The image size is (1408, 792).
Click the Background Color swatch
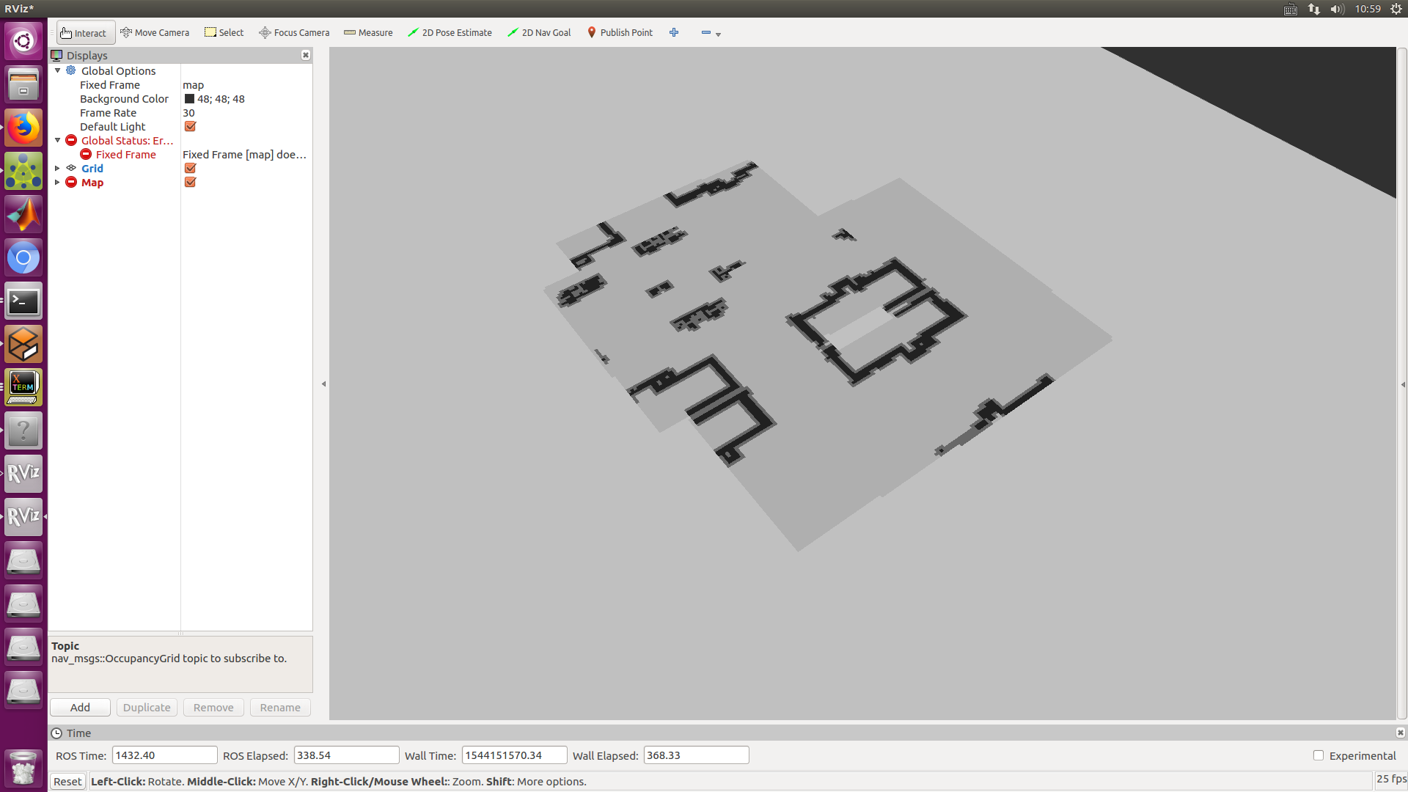tap(189, 99)
